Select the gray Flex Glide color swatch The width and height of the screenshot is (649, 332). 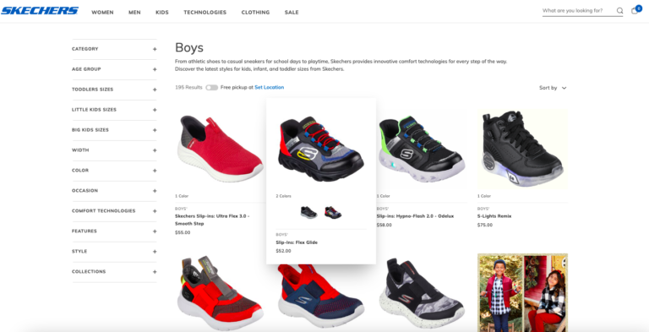click(x=308, y=213)
